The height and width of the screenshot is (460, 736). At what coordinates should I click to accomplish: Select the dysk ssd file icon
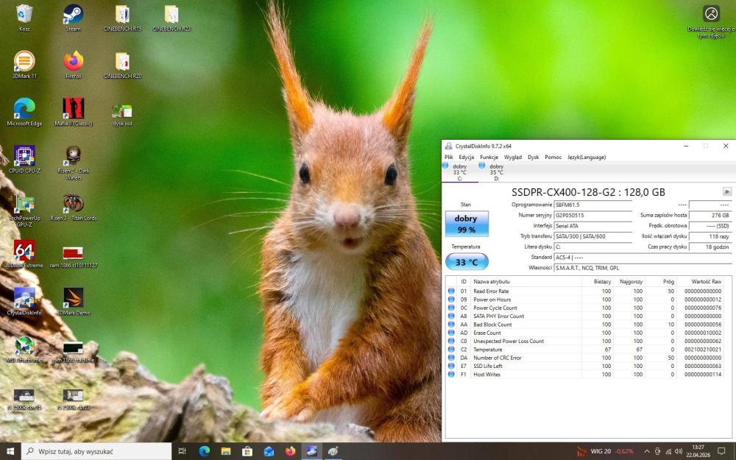tap(122, 115)
